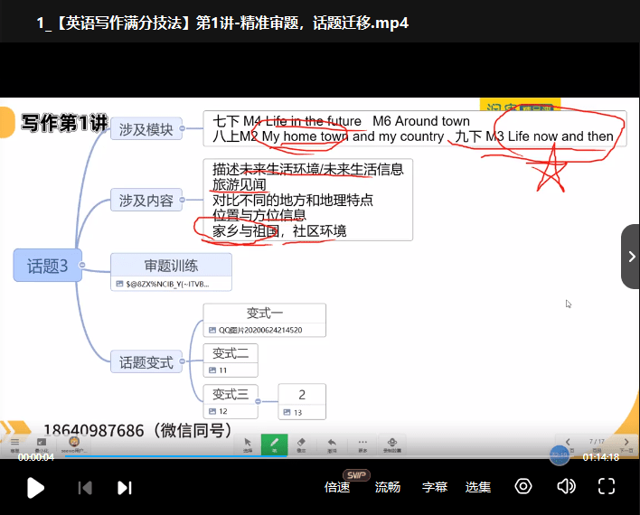Image resolution: width=640 pixels, height=515 pixels.
Task: Skip to the next video
Action: click(x=125, y=488)
